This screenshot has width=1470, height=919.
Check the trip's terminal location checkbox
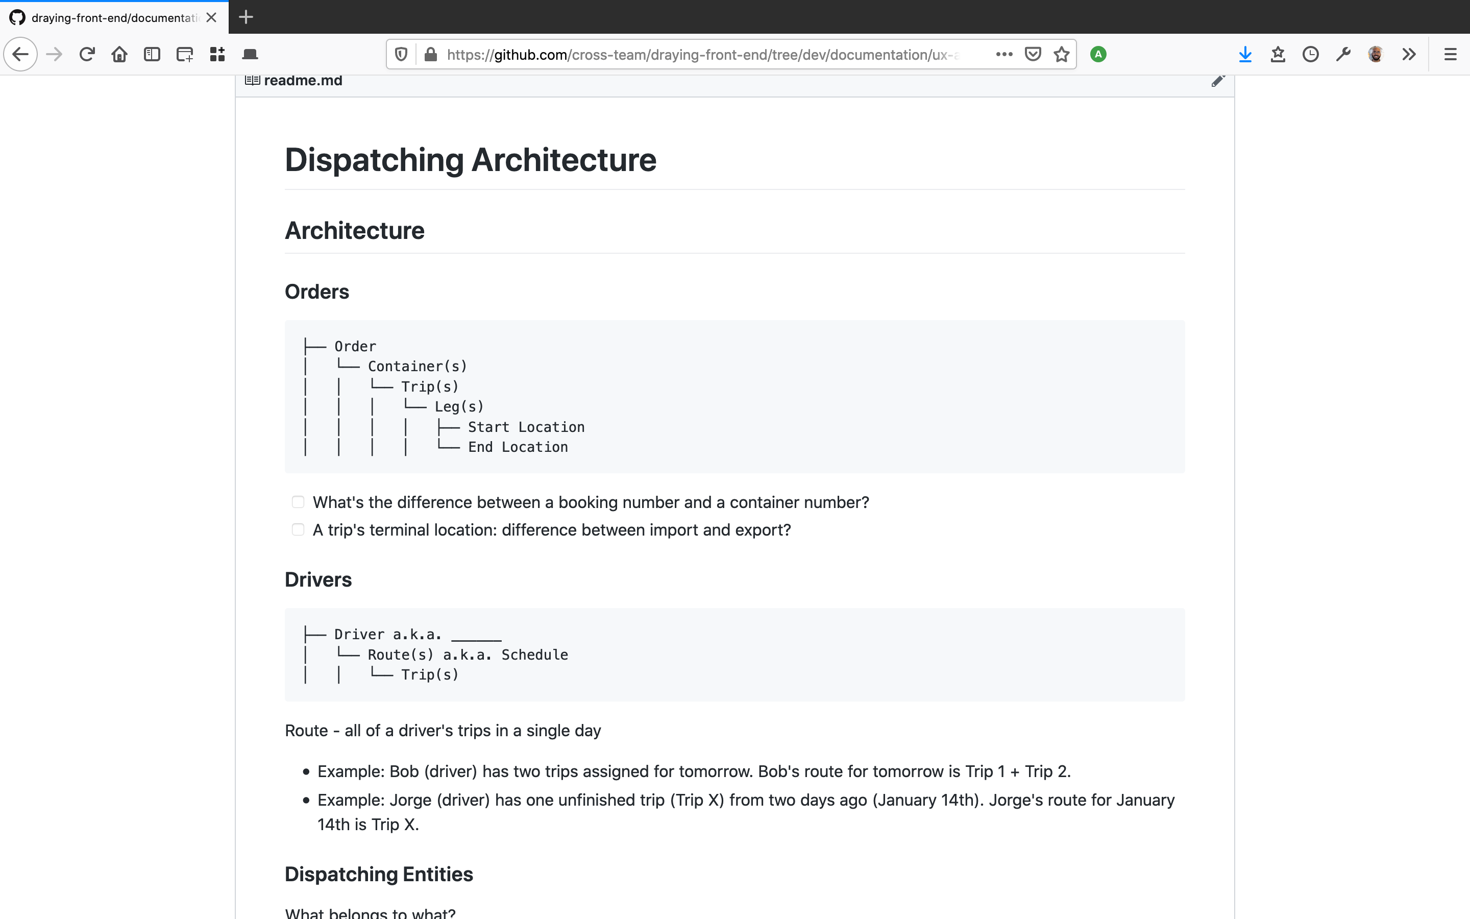pyautogui.click(x=298, y=530)
